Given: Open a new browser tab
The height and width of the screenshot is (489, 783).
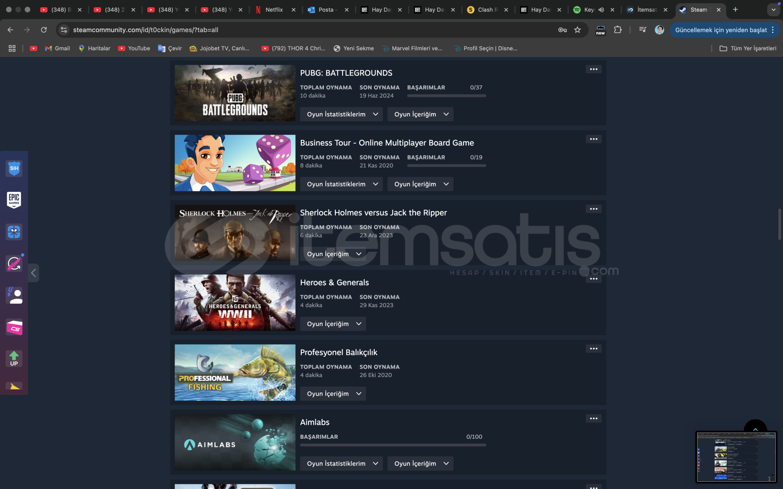Looking at the screenshot, I should [735, 10].
